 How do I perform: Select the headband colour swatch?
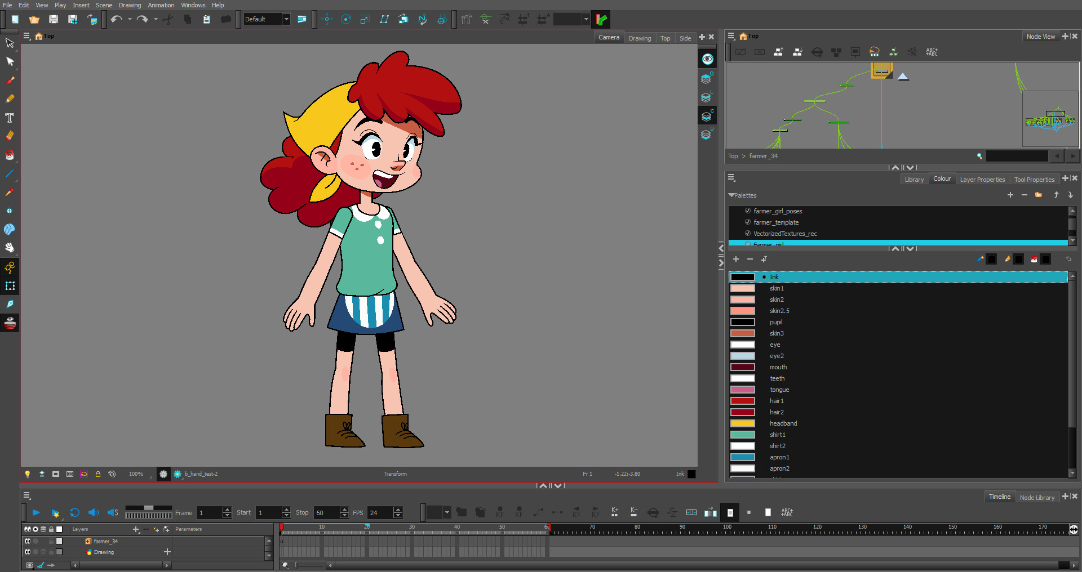[x=743, y=423]
